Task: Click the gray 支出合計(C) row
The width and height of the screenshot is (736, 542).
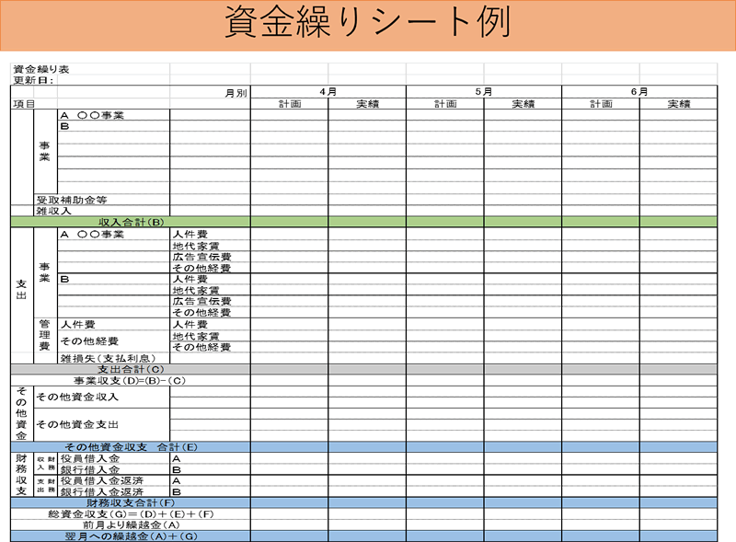Action: point(130,369)
